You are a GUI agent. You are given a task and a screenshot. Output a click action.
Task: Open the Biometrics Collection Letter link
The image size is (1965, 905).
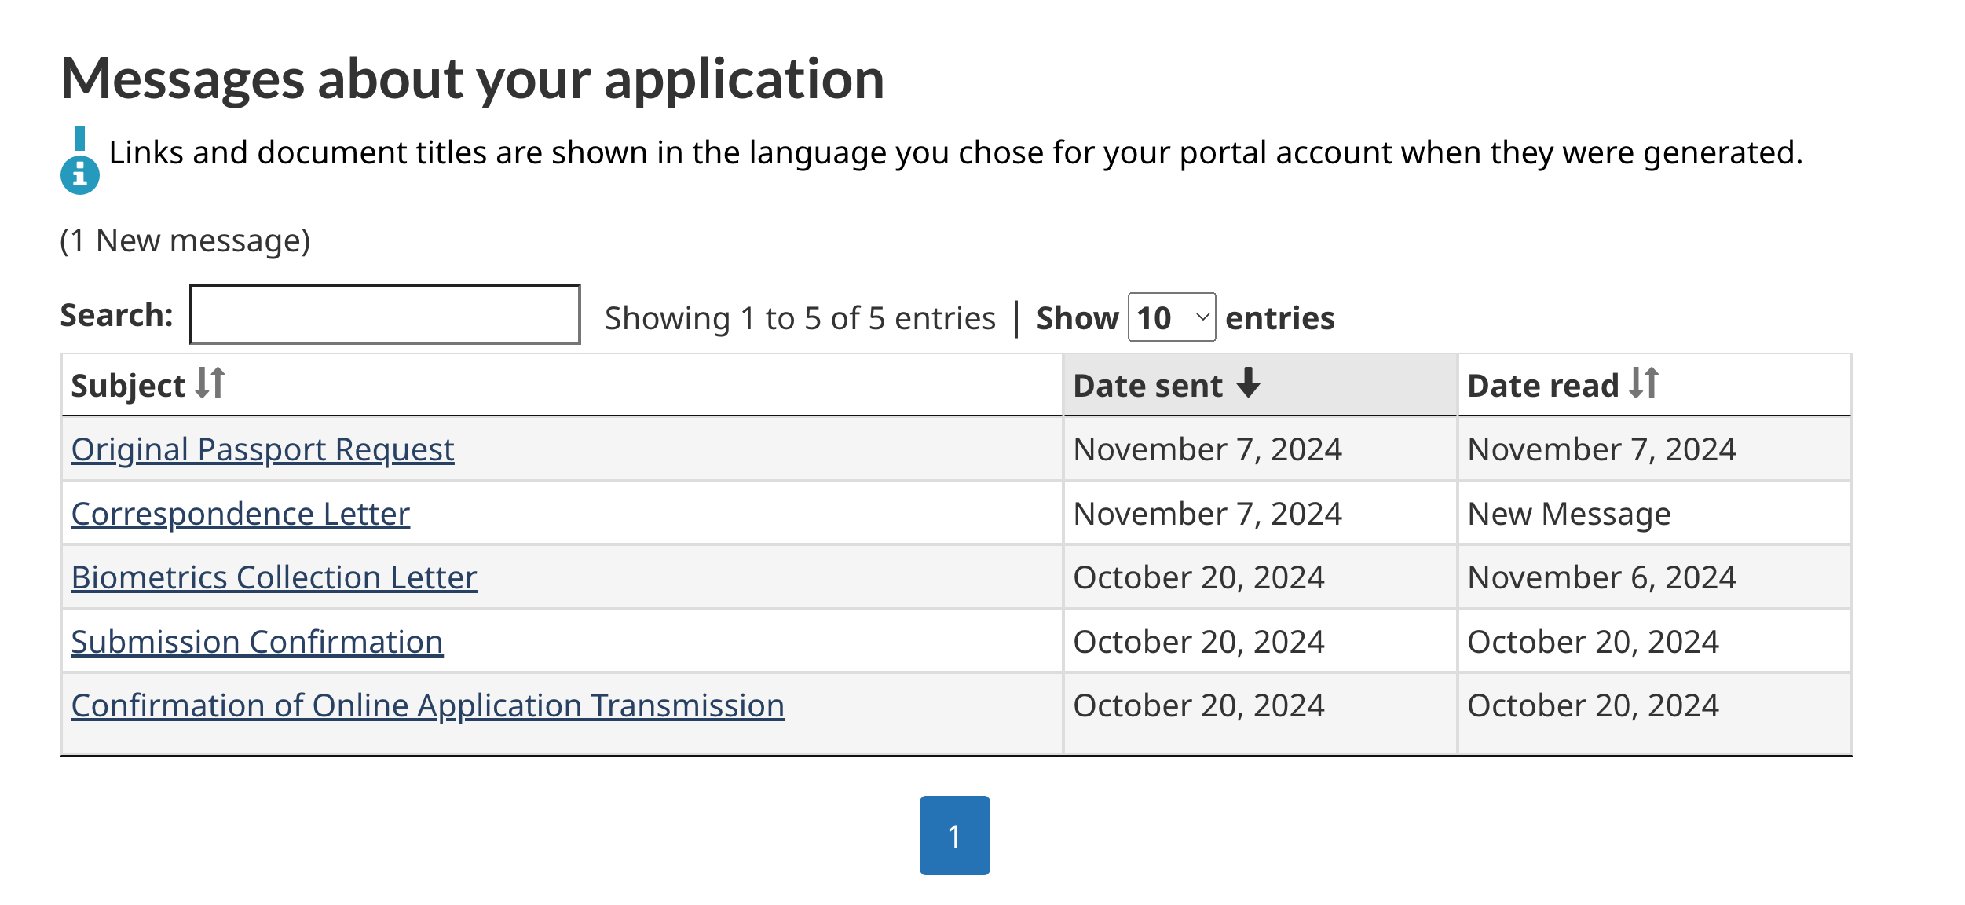(x=273, y=577)
